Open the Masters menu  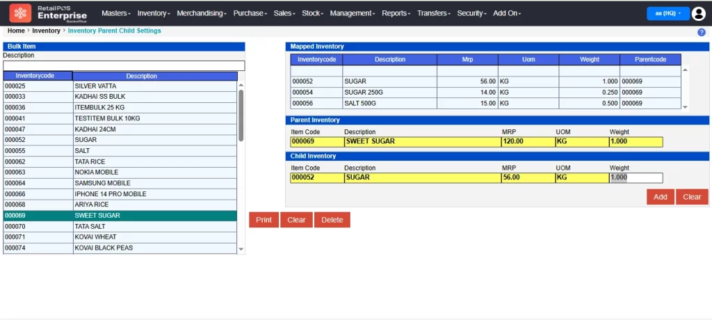click(116, 13)
